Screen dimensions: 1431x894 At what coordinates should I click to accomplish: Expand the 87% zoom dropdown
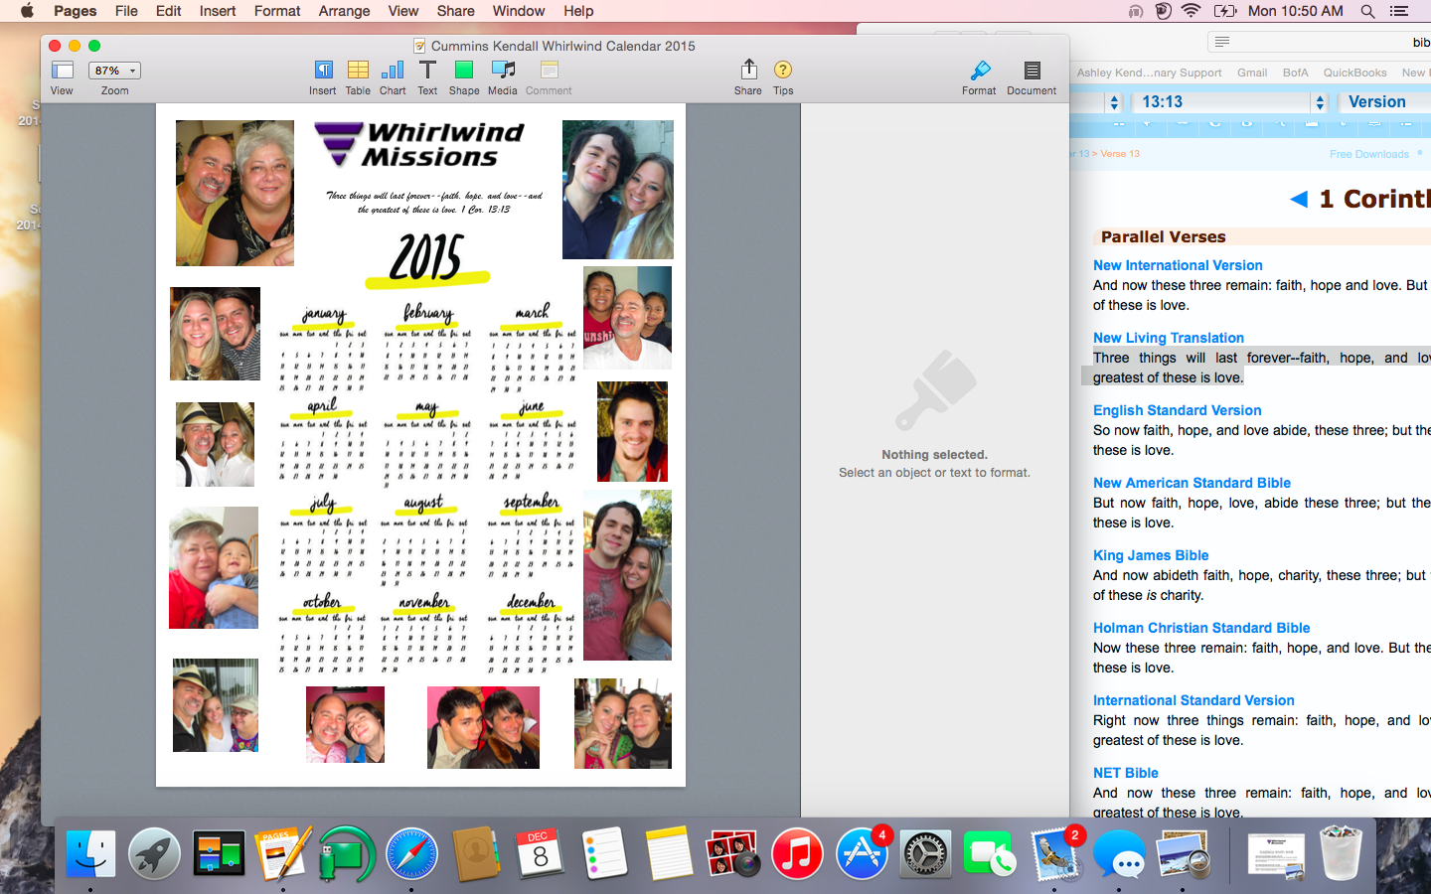coord(114,71)
